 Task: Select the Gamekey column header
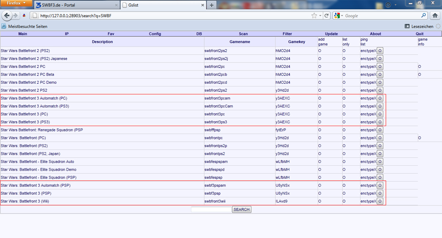(297, 41)
